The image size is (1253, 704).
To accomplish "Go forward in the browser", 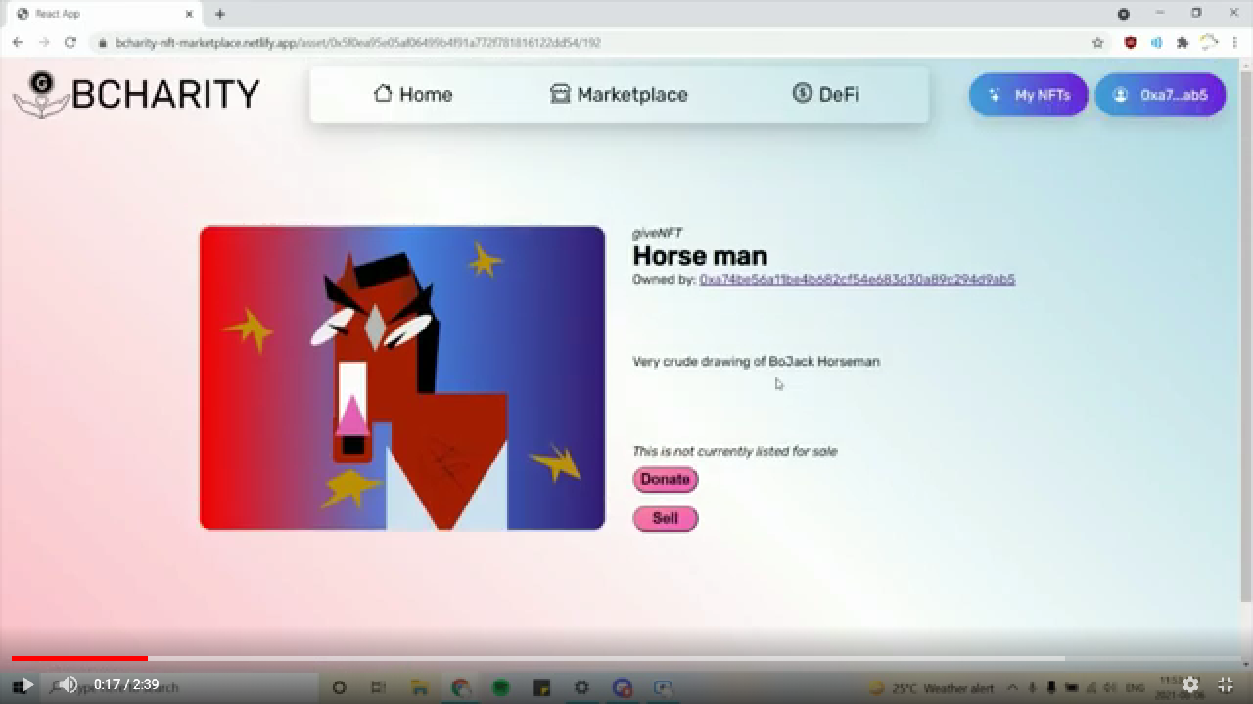I will pyautogui.click(x=44, y=43).
